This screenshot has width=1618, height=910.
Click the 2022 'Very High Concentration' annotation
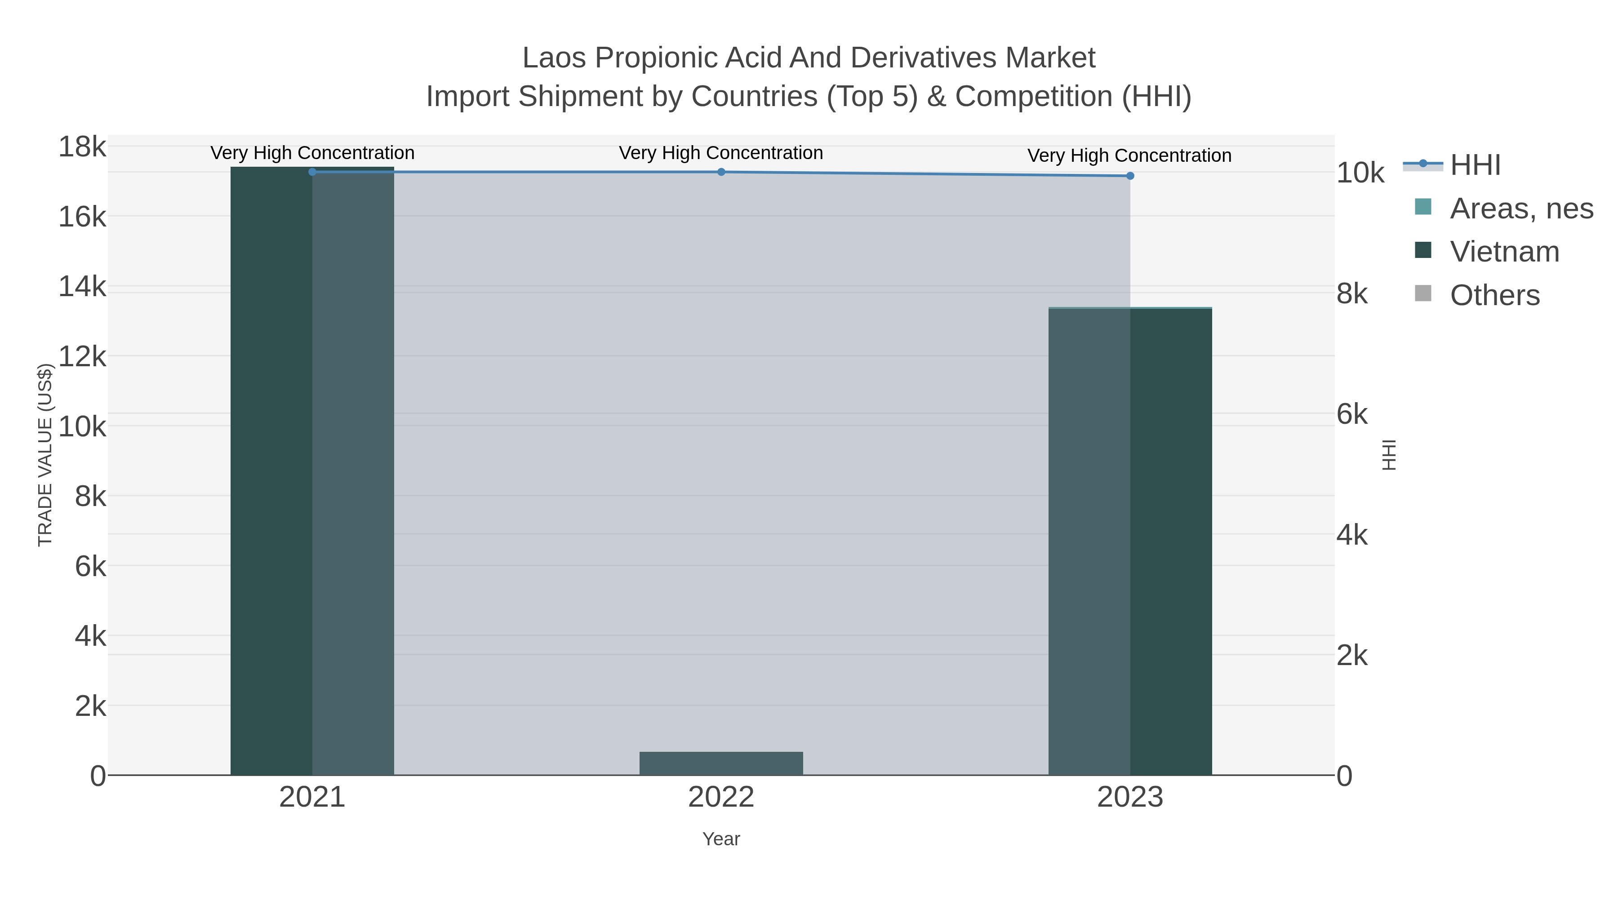click(721, 153)
